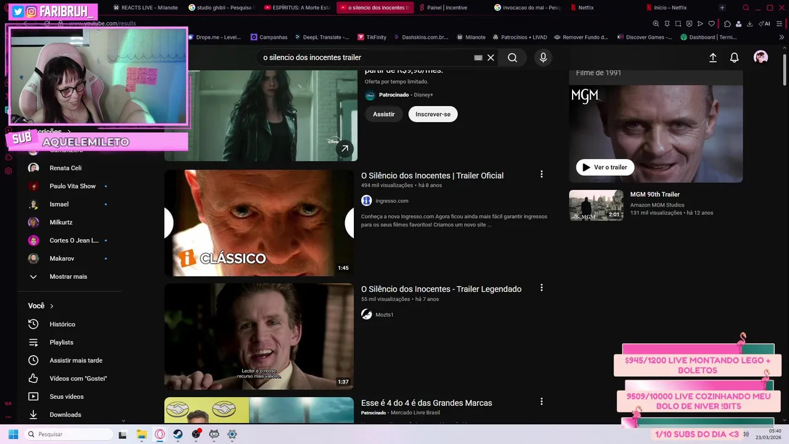
Task: Open Opera GX from the taskbar
Action: pyautogui.click(x=160, y=434)
